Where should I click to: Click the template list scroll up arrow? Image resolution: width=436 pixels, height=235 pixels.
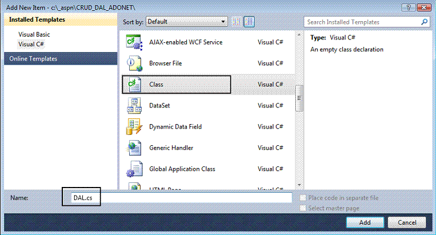click(x=299, y=35)
